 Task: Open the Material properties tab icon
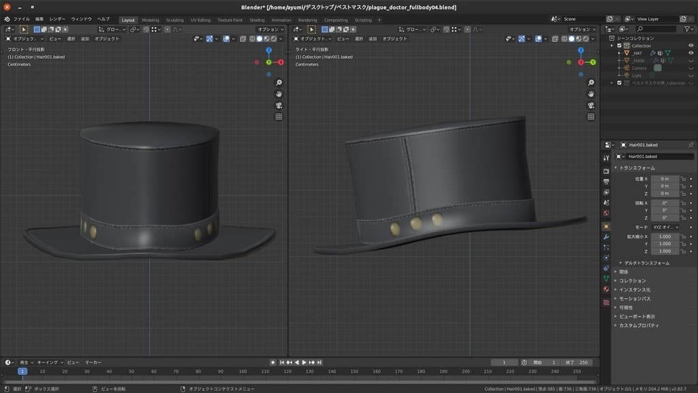point(606,289)
